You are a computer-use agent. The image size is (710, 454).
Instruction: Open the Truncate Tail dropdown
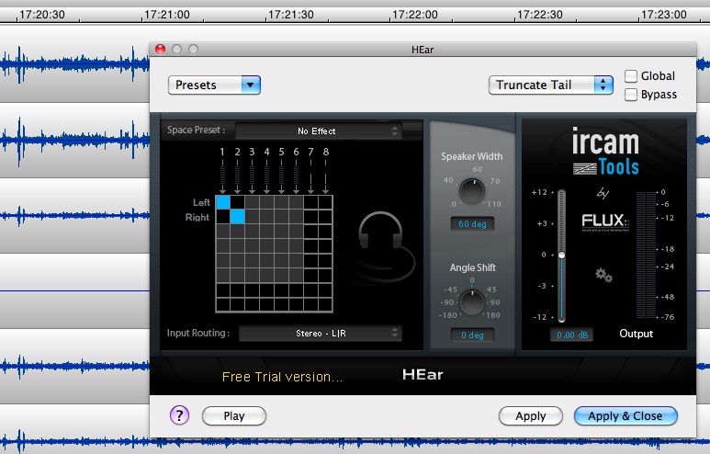(x=551, y=85)
